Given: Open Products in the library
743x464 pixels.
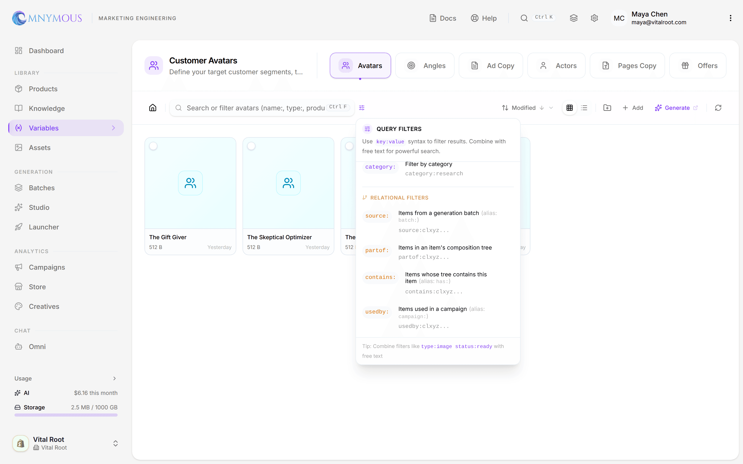Looking at the screenshot, I should 66,89.
